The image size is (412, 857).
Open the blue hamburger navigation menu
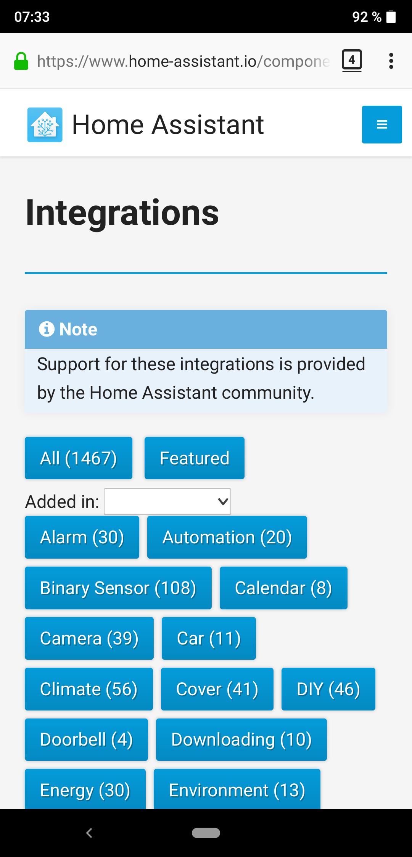tap(381, 124)
